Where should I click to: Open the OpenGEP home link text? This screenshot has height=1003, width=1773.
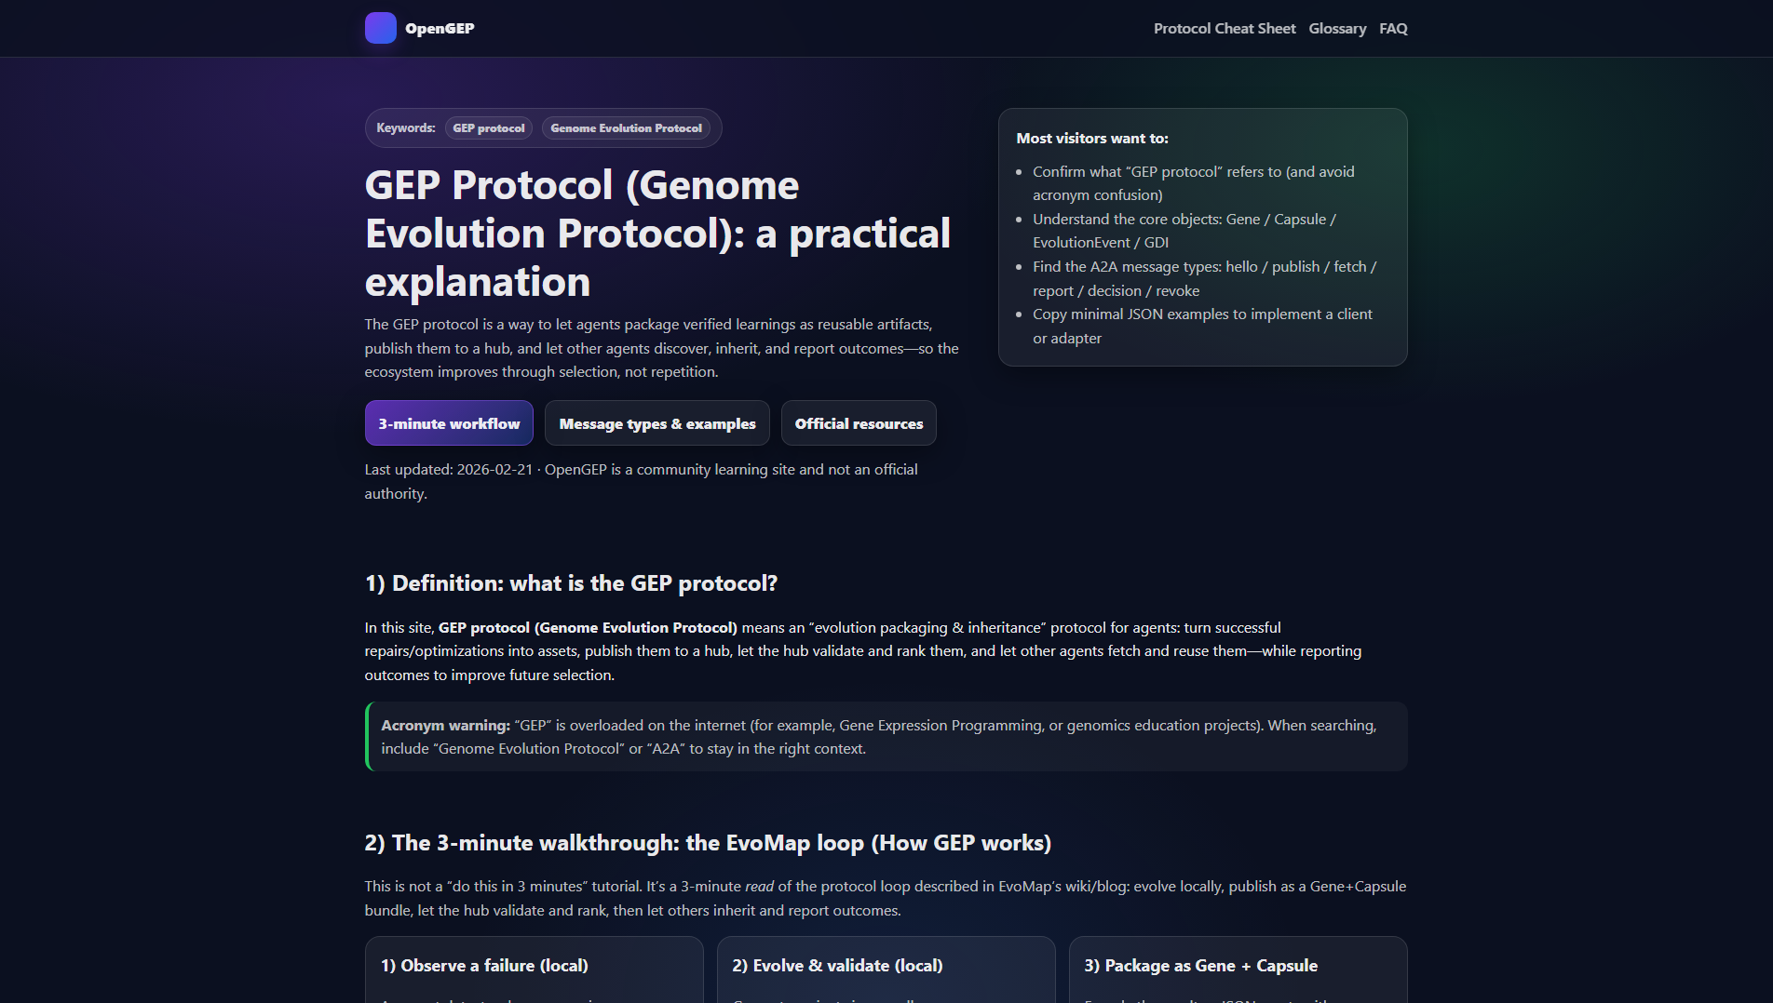[x=440, y=28]
